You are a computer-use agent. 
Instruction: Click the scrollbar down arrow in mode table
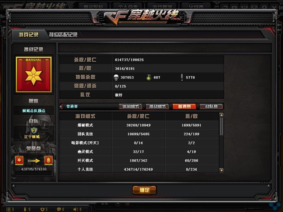[221, 170]
